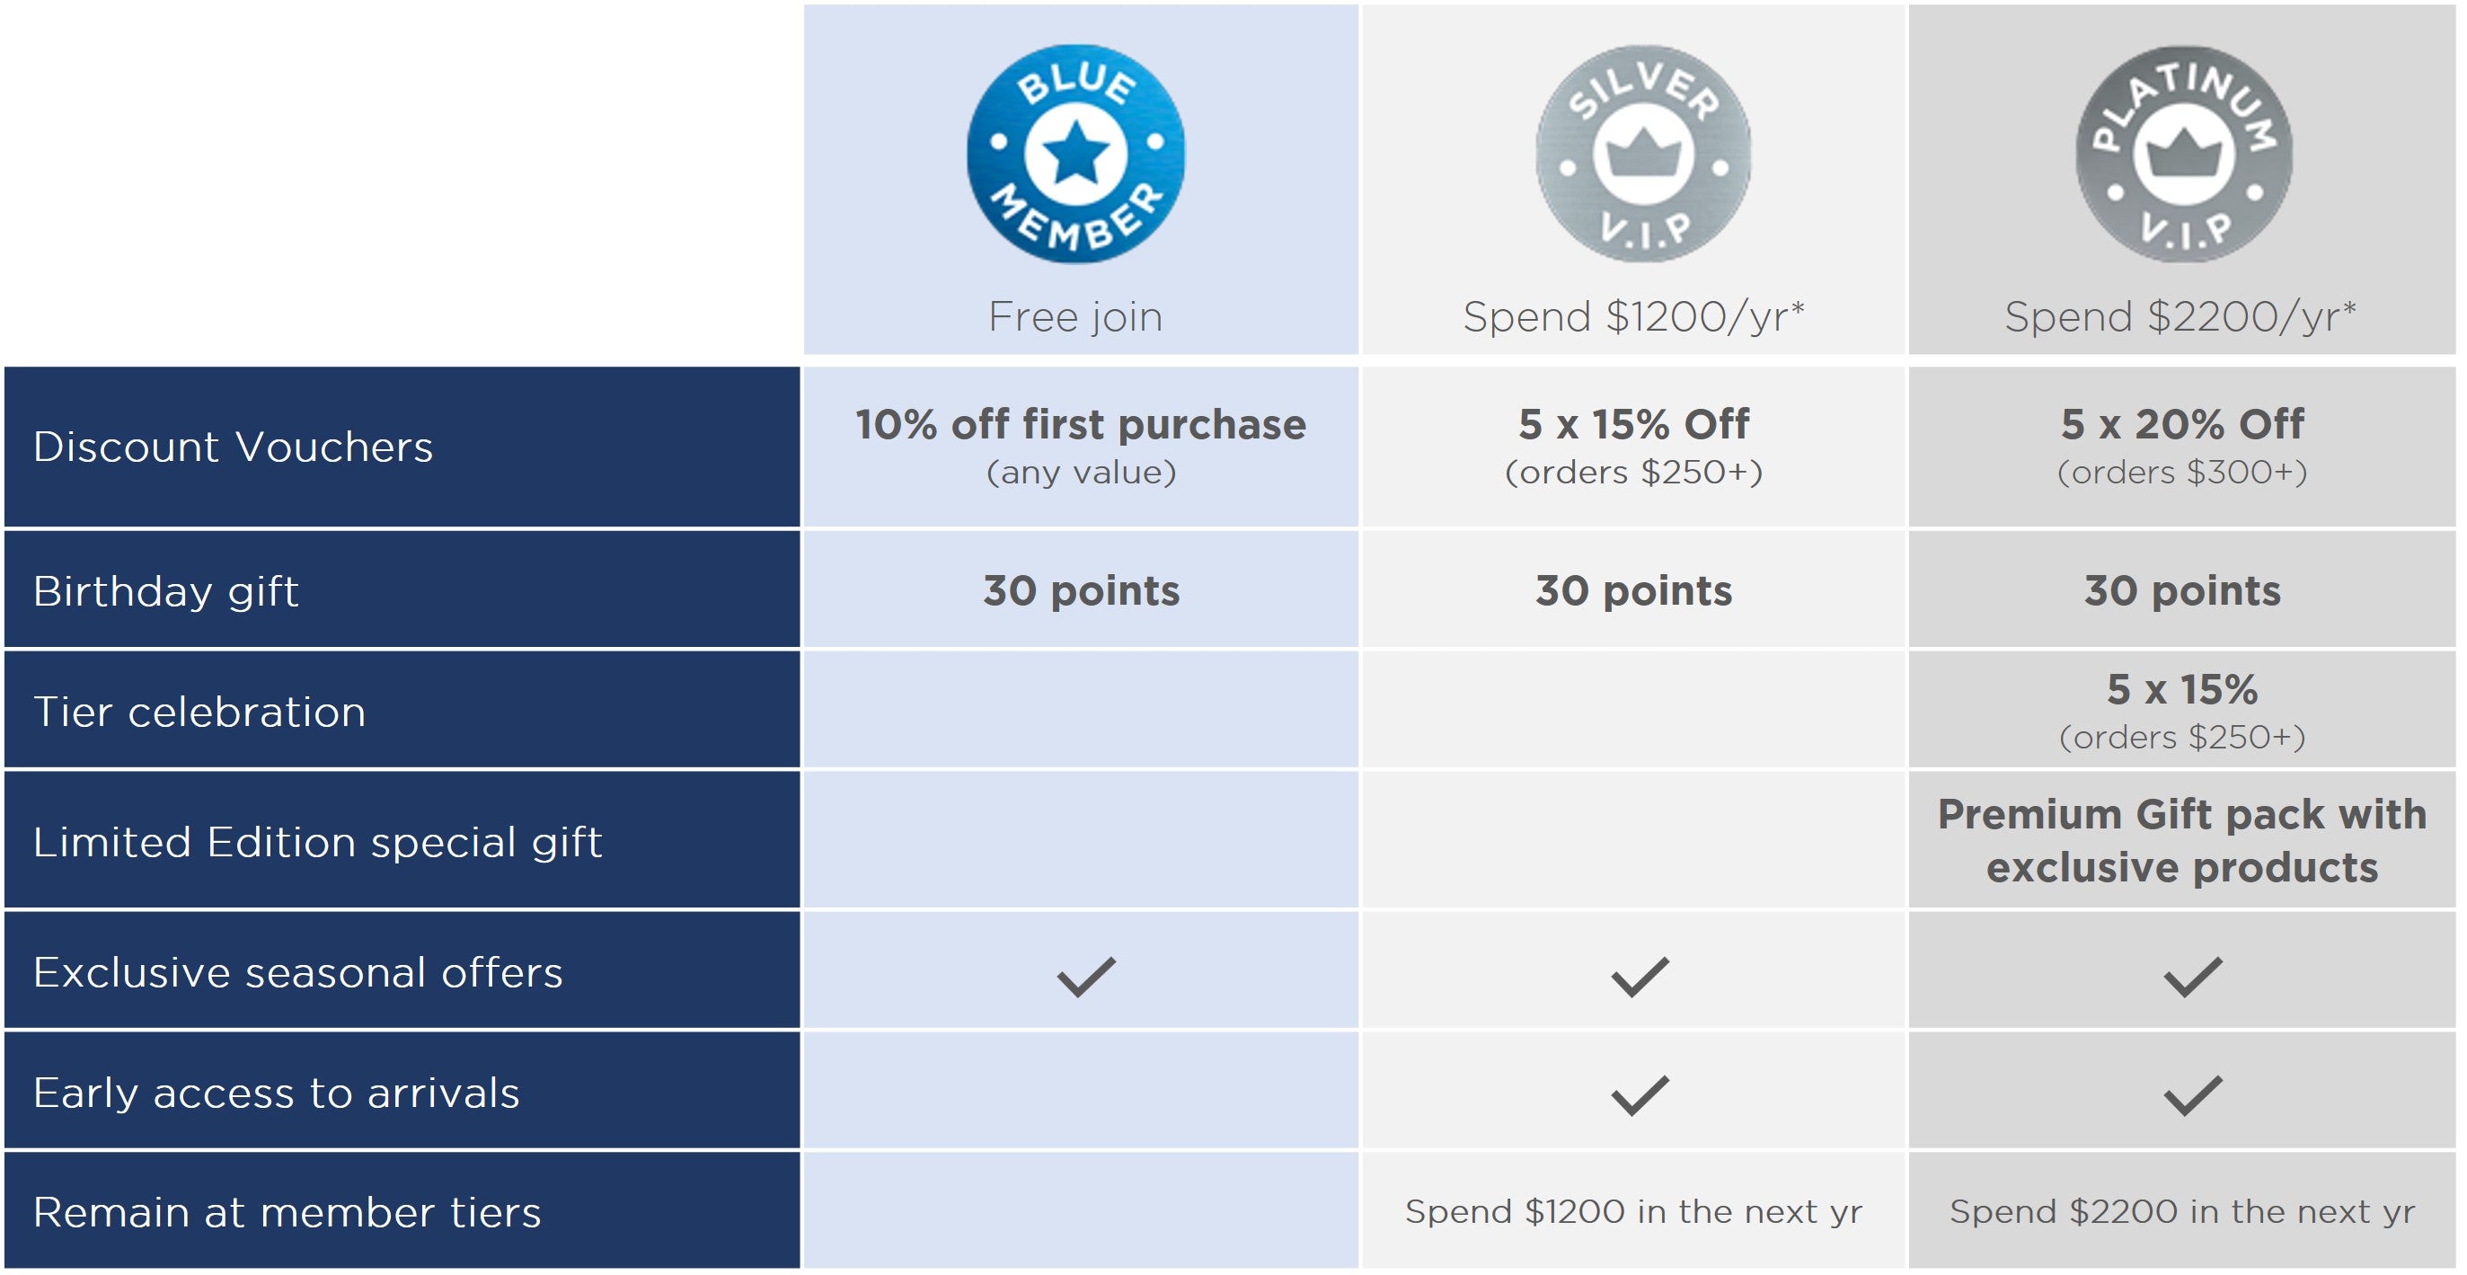Click the Spend $1200/yr* heading
Image resolution: width=2467 pixels, height=1275 pixels.
(x=1634, y=317)
